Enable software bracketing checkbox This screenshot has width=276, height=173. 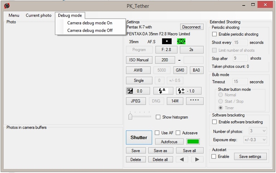[214, 122]
